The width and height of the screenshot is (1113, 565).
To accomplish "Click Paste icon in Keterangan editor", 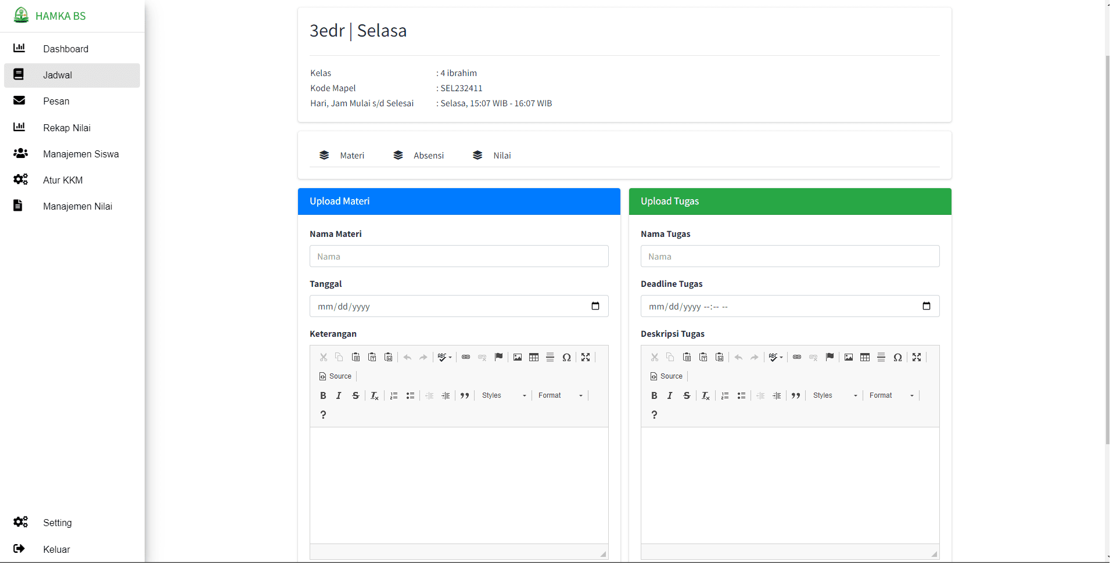I will point(356,357).
